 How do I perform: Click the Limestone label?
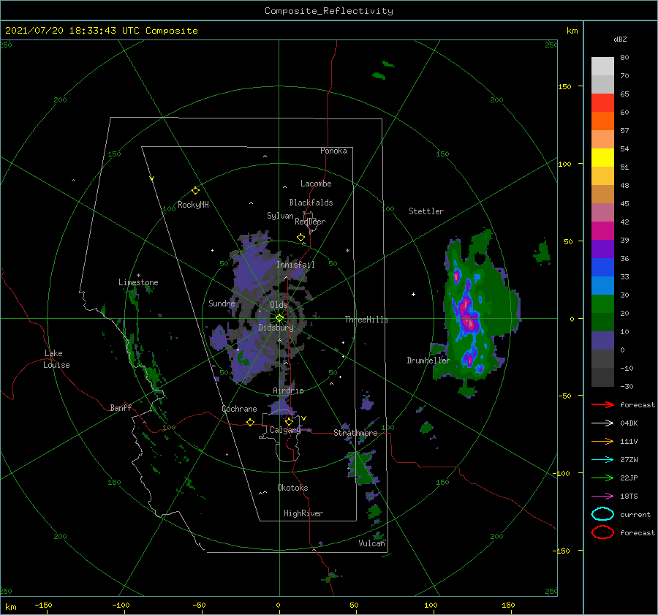coord(138,282)
